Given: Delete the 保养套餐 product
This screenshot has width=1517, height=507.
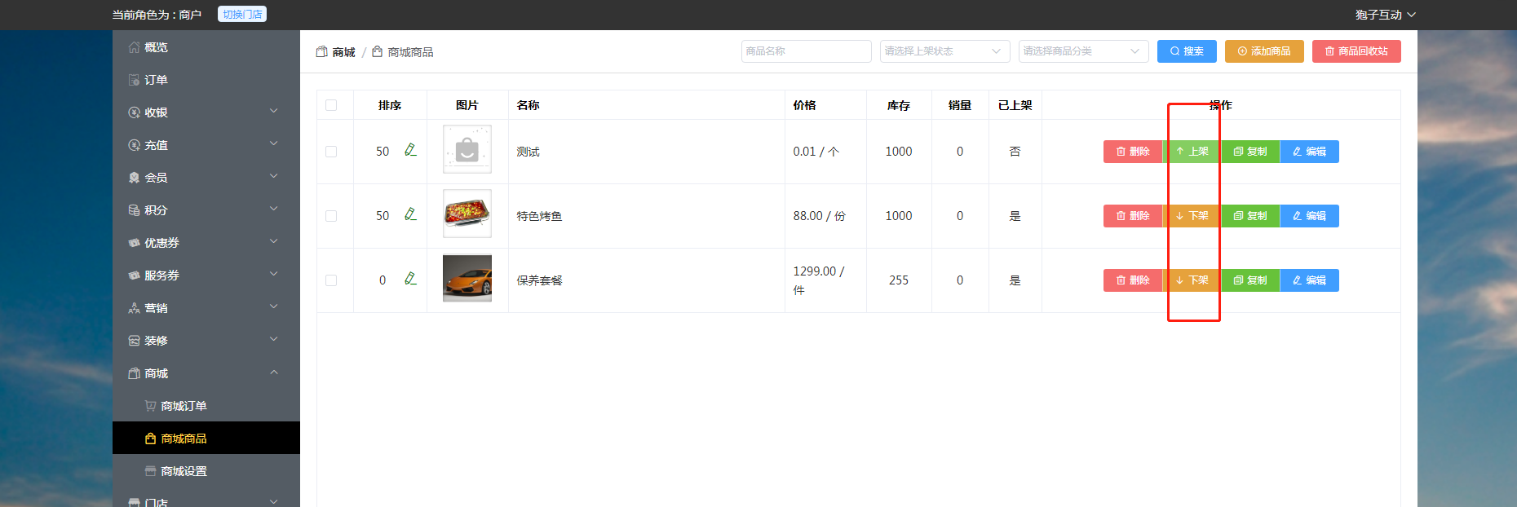Looking at the screenshot, I should tap(1133, 280).
